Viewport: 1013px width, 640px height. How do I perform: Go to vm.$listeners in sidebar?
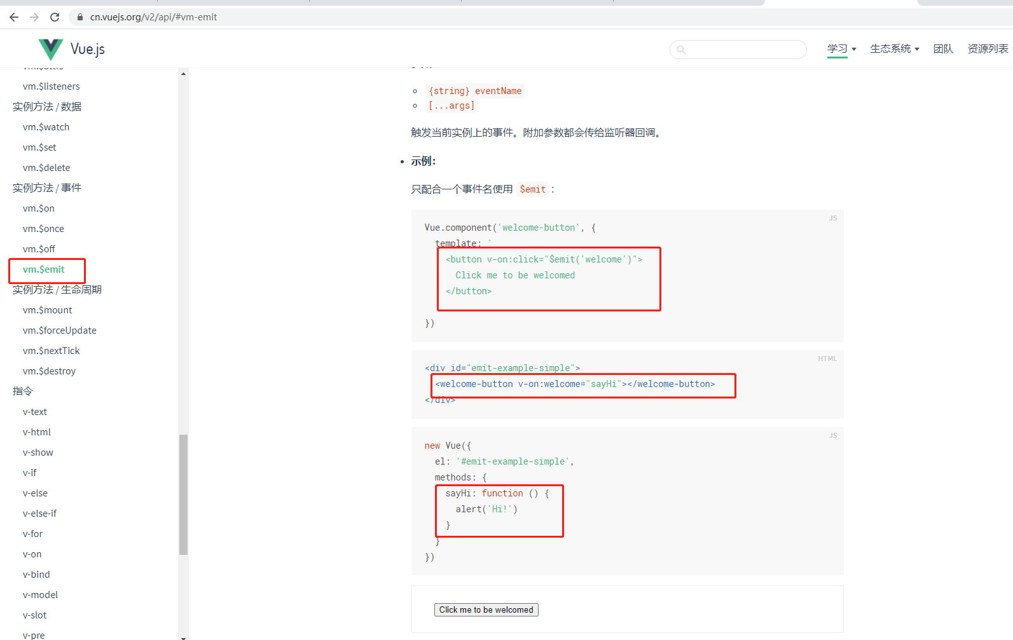pos(52,86)
